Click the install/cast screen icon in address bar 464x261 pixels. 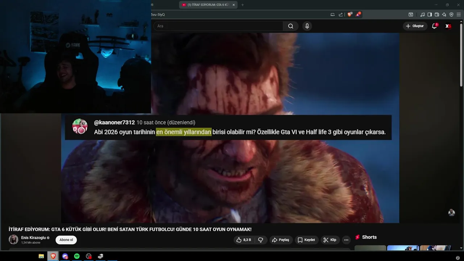coord(332,14)
